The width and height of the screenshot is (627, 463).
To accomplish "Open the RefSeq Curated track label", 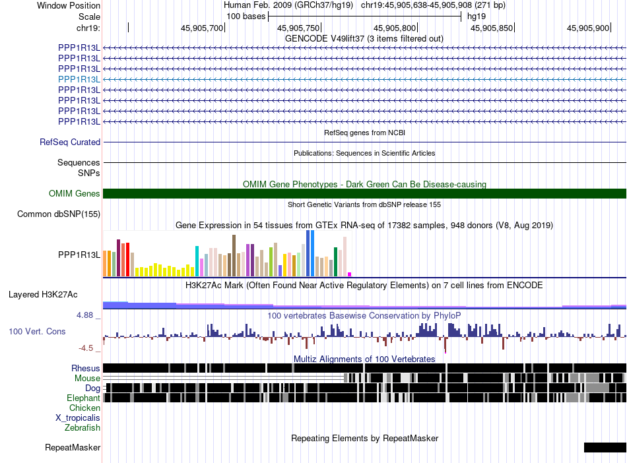I will click(x=70, y=142).
